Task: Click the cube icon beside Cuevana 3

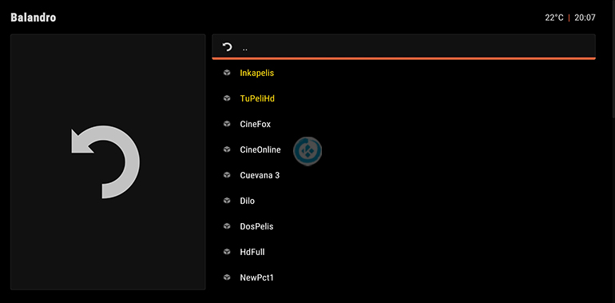Action: (x=227, y=175)
